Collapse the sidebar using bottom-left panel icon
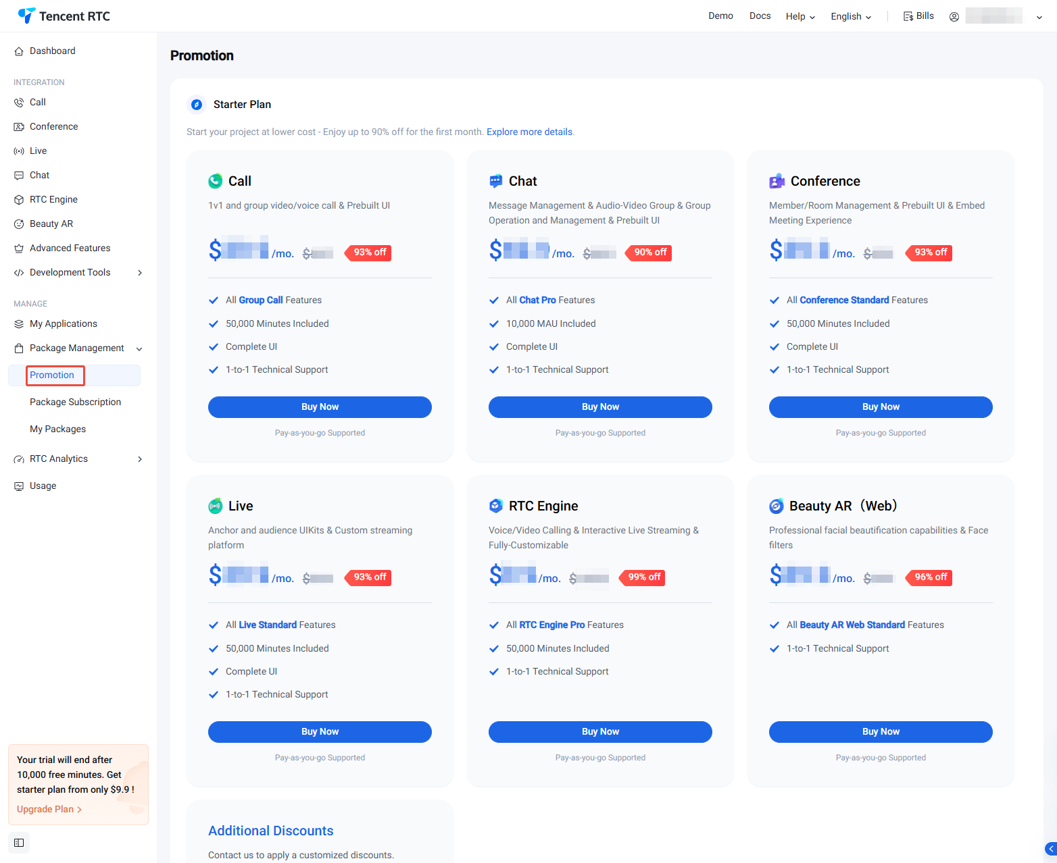Screen dimensions: 1057x863 coord(19,843)
